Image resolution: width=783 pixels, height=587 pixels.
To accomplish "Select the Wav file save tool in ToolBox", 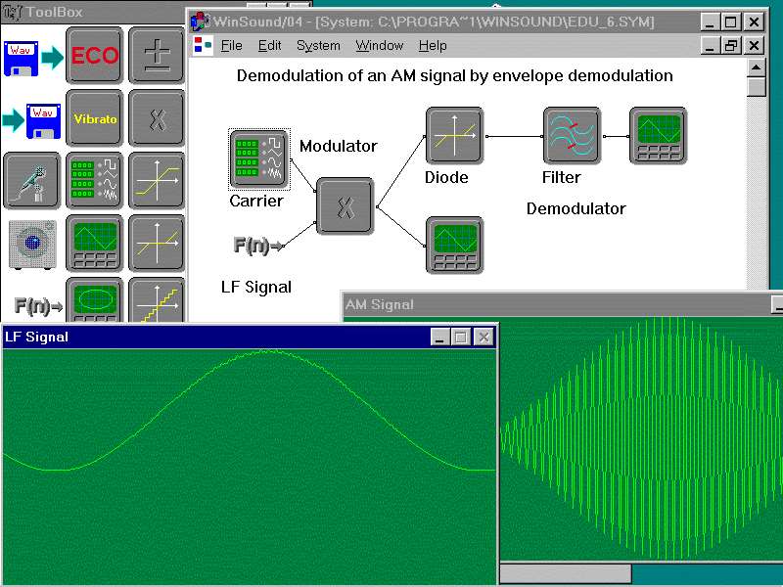I will (31, 120).
